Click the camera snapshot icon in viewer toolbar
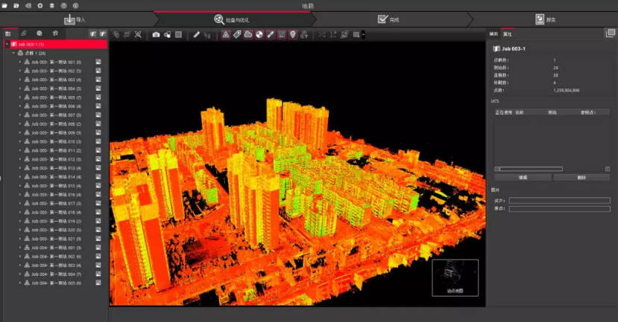 pyautogui.click(x=156, y=34)
